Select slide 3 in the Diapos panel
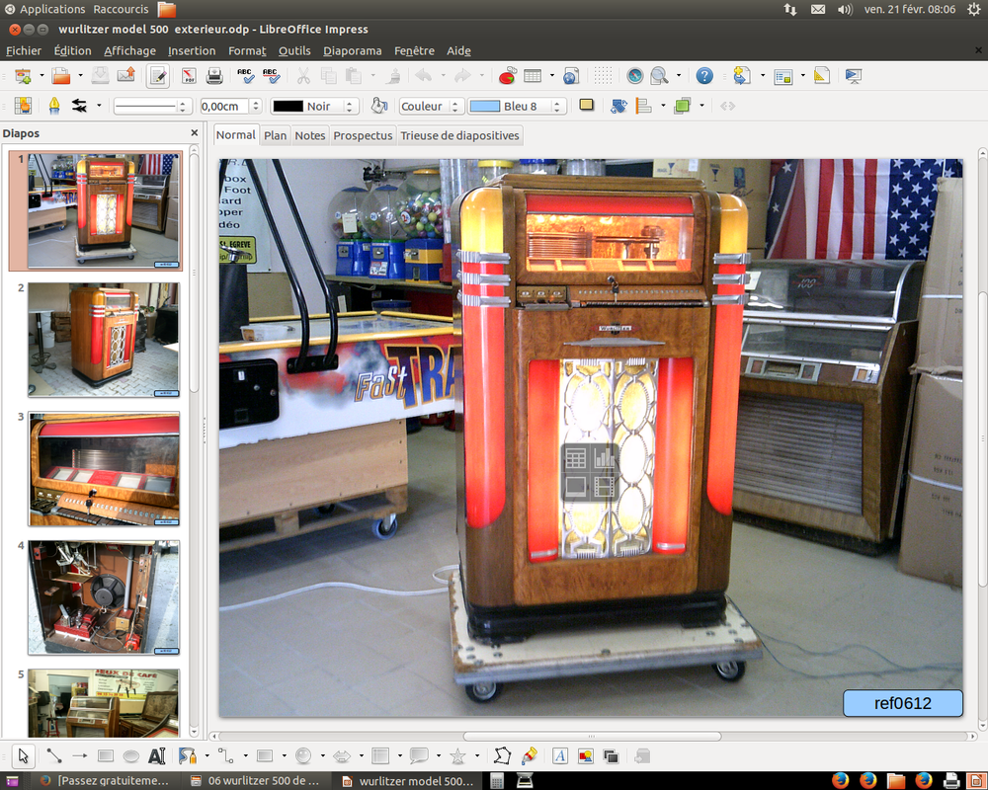This screenshot has width=988, height=790. [x=104, y=468]
